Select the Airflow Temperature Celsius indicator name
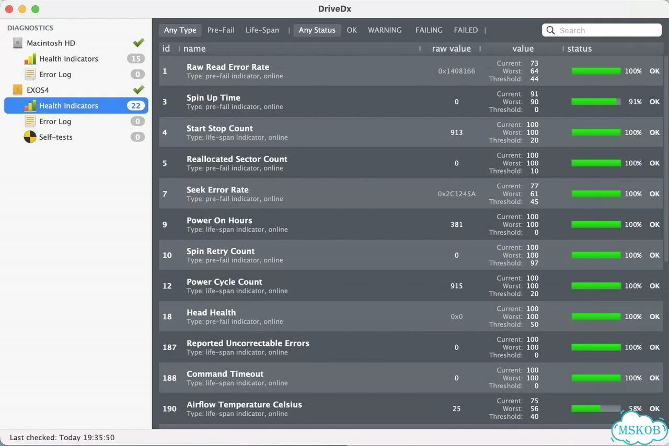The width and height of the screenshot is (669, 446). point(244,405)
